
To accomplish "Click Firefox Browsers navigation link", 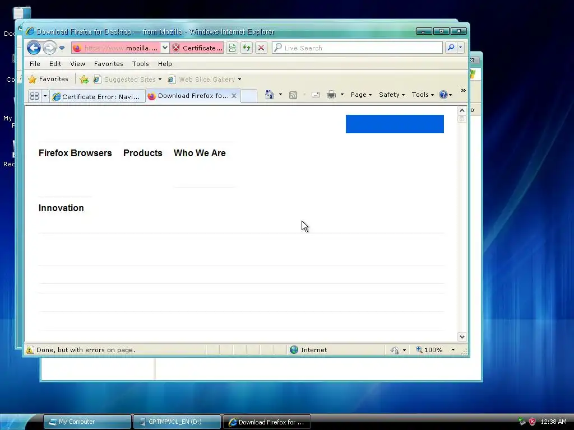I will click(75, 153).
